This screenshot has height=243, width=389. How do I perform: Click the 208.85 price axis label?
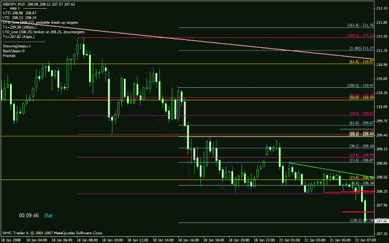pos(382,163)
